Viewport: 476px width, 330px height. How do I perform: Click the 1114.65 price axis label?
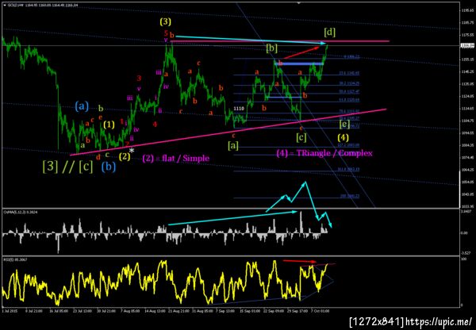[467, 109]
